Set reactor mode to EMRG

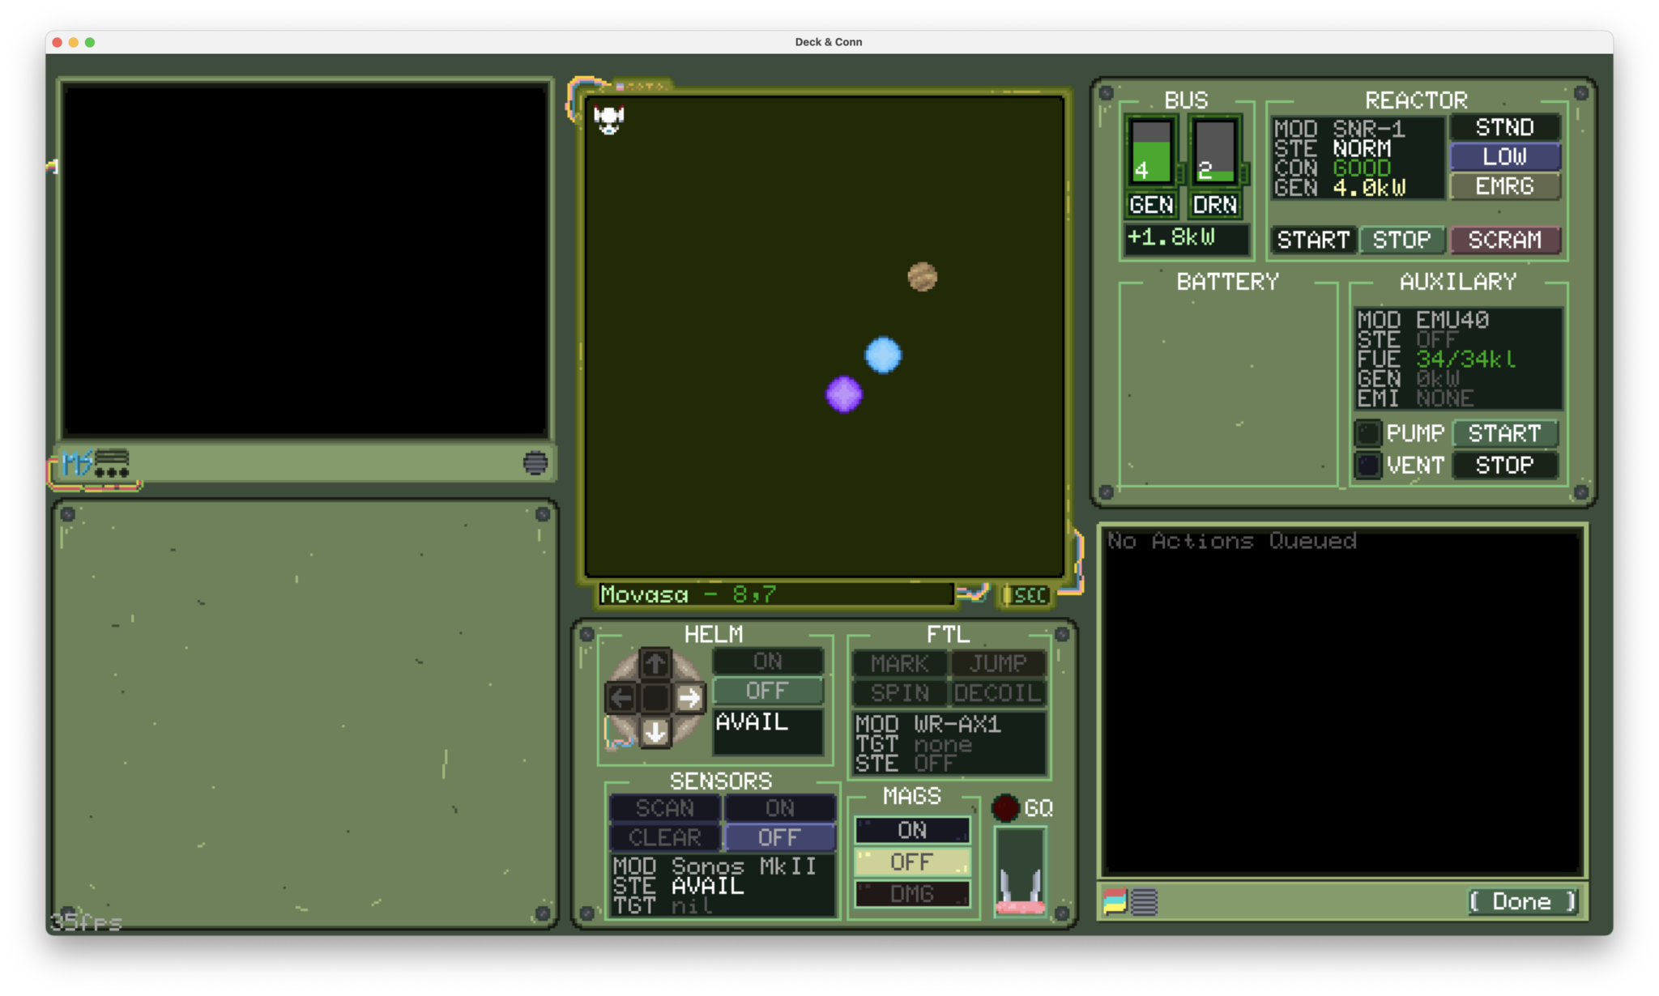(x=1504, y=186)
